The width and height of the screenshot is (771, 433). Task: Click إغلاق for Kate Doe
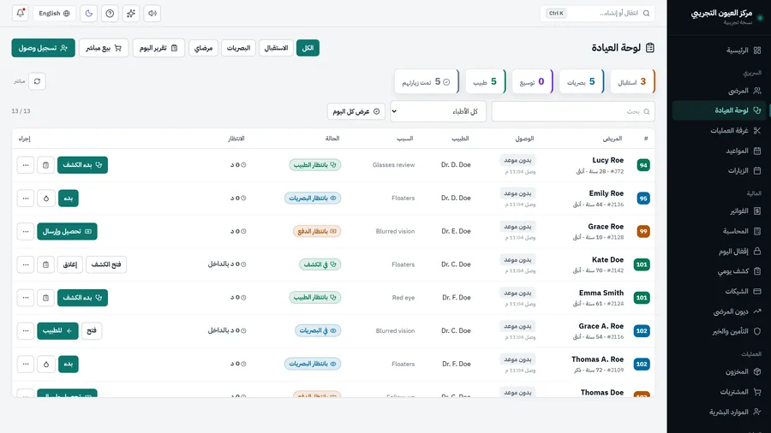pos(70,264)
